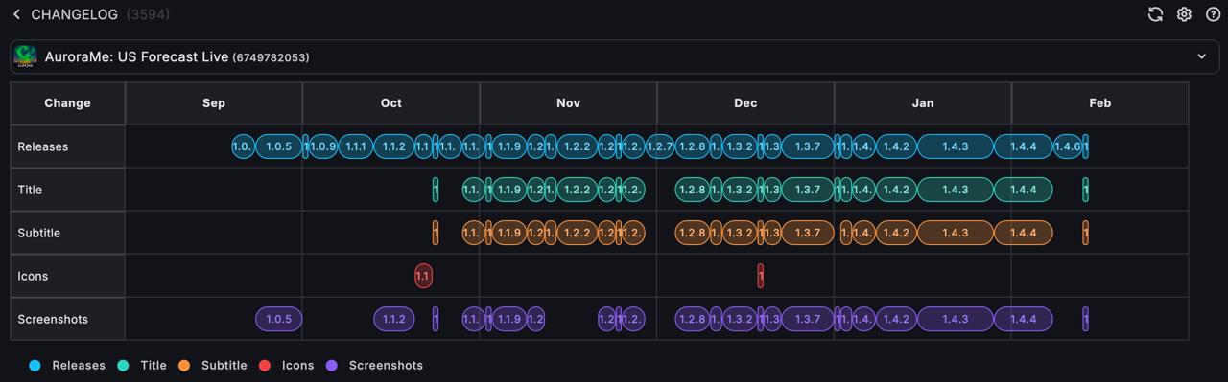This screenshot has width=1228, height=382.
Task: Click the 1.4.3 marker in Screenshots row
Action: point(956,319)
